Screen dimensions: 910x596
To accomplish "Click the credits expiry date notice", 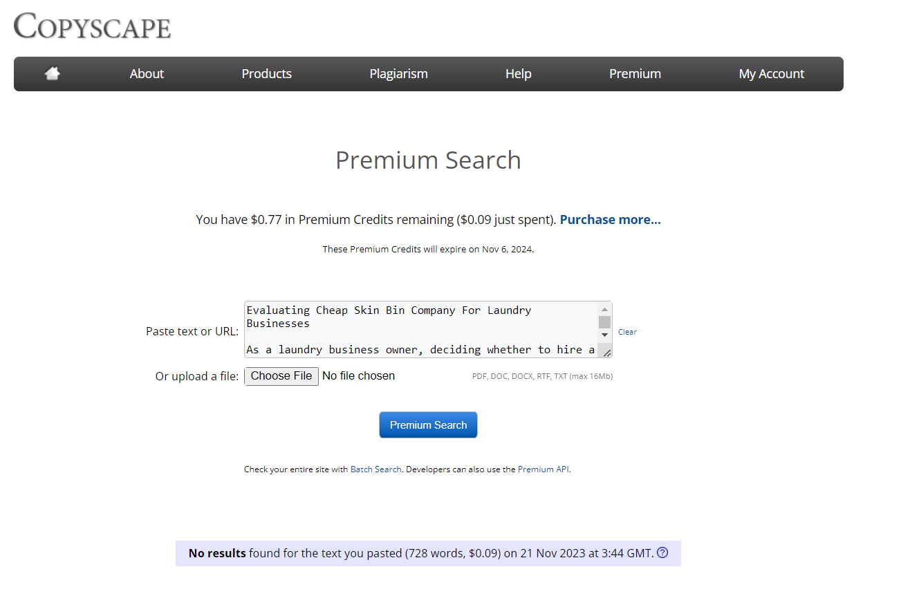I will 428,250.
